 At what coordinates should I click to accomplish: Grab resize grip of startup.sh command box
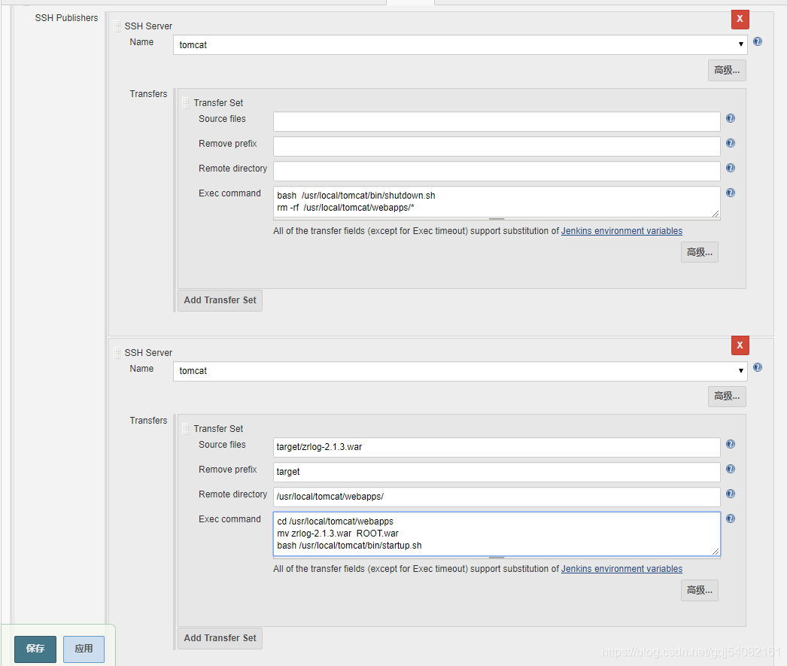716,552
